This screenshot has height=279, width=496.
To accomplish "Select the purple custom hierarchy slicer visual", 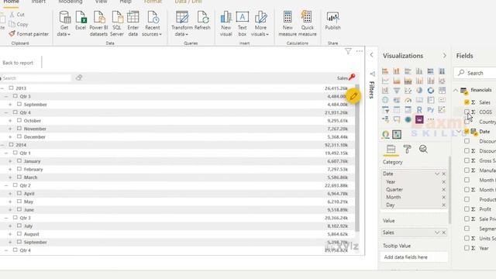I will pos(419,119).
